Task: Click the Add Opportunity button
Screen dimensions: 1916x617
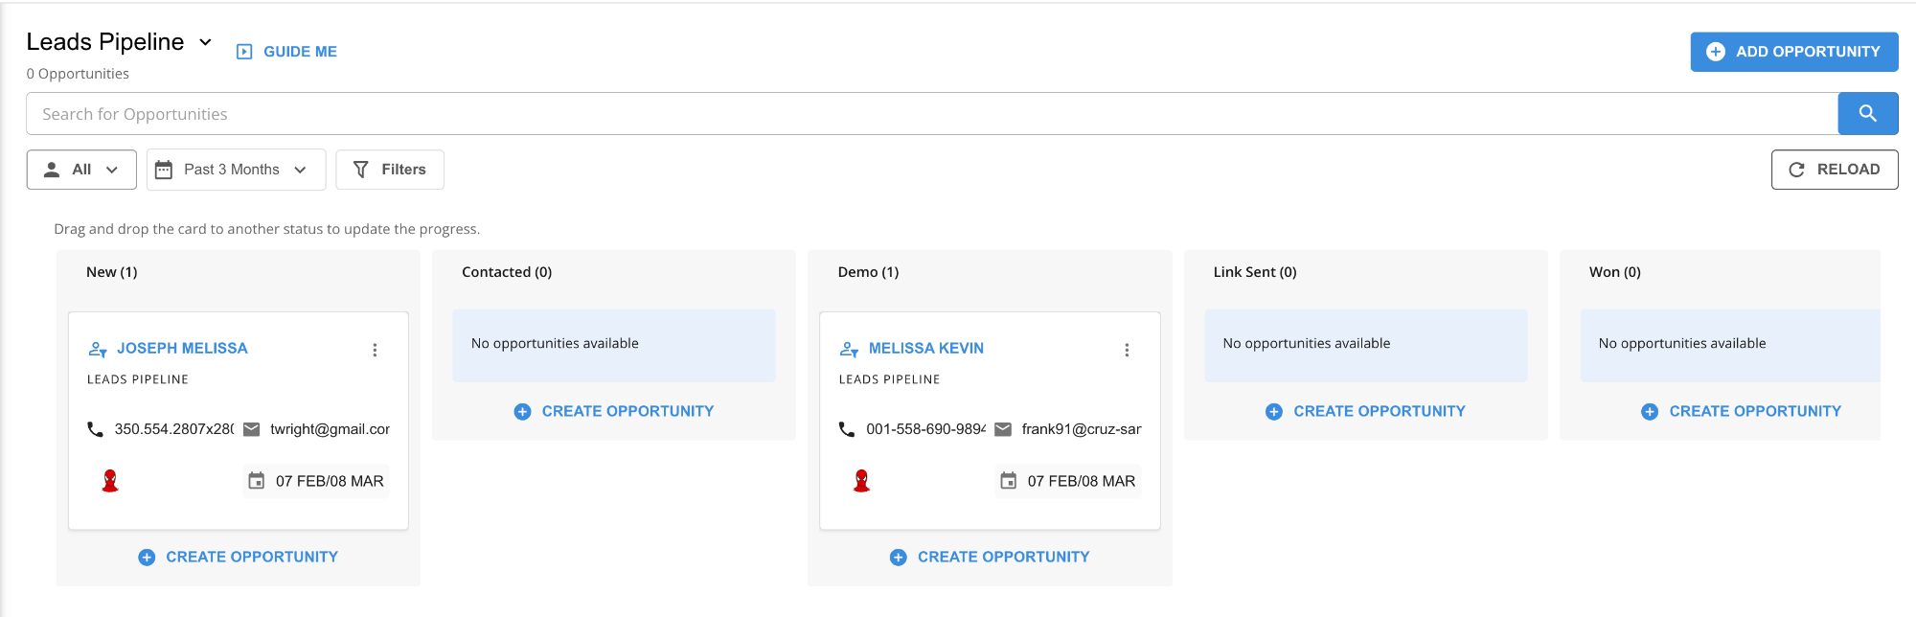Action: click(1793, 52)
